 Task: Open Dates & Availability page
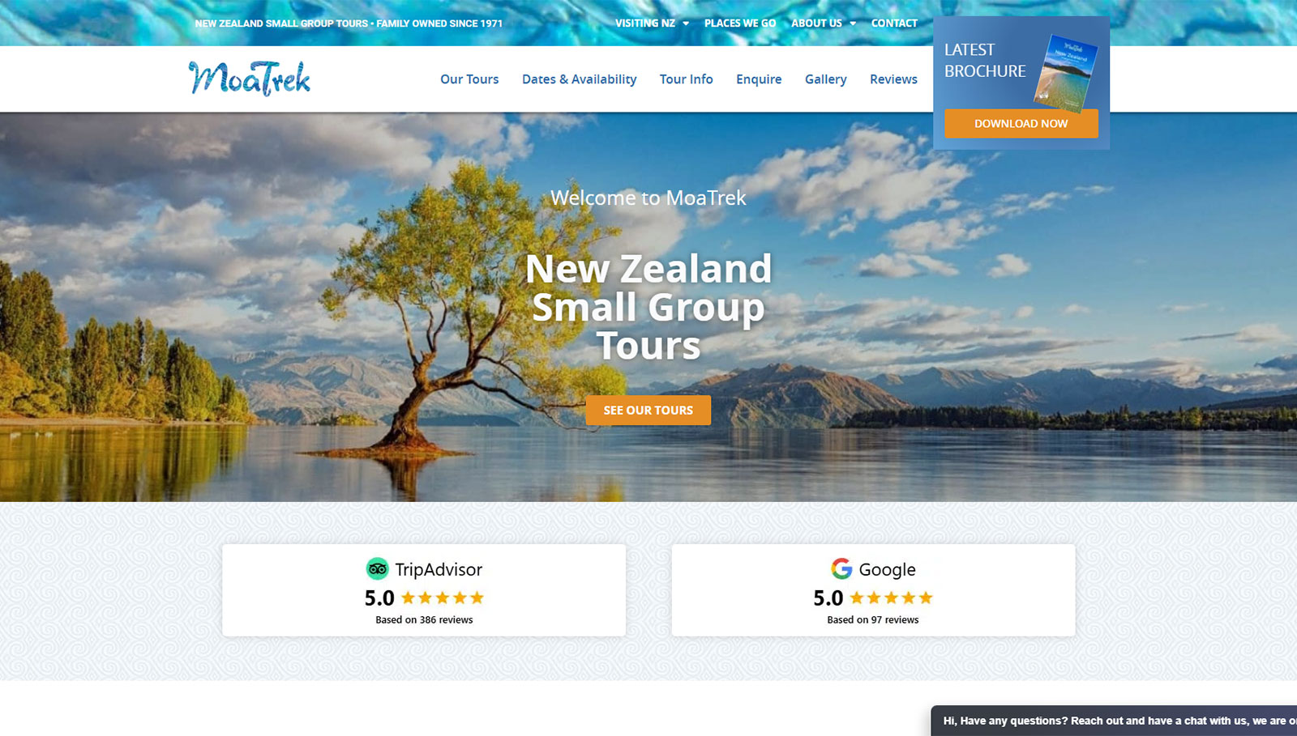[579, 79]
